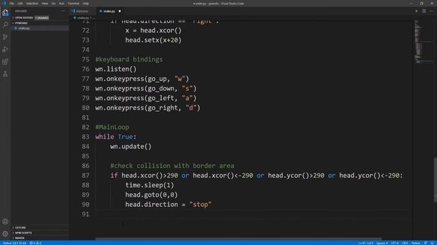The width and height of the screenshot is (437, 245).
Task: Open the Terminal menu
Action: pos(73,3)
